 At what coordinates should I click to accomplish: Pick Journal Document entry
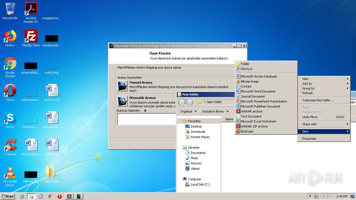click(x=266, y=96)
